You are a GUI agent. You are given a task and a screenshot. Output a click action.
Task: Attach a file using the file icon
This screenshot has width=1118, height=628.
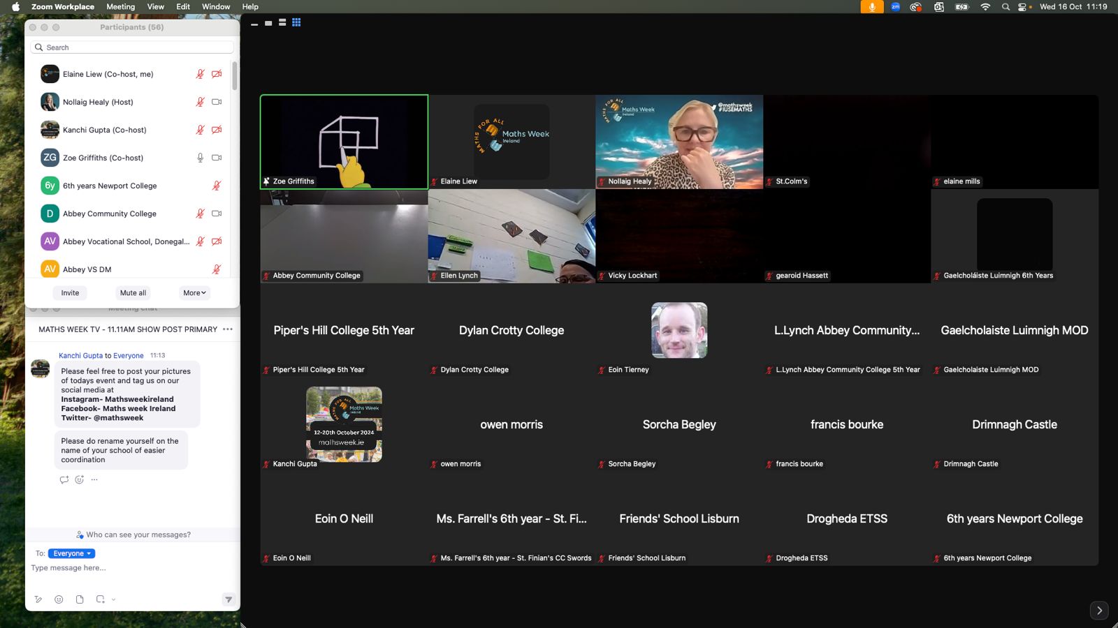pyautogui.click(x=80, y=599)
